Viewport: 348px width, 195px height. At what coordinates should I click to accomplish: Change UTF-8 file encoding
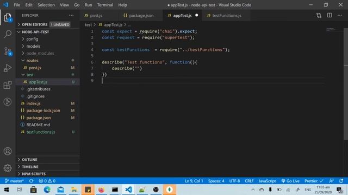(234, 181)
